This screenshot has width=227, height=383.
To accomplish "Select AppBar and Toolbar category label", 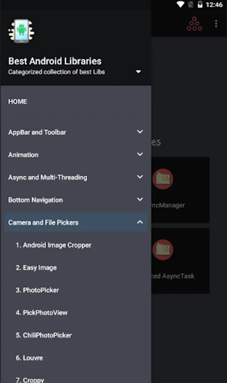I will (37, 132).
